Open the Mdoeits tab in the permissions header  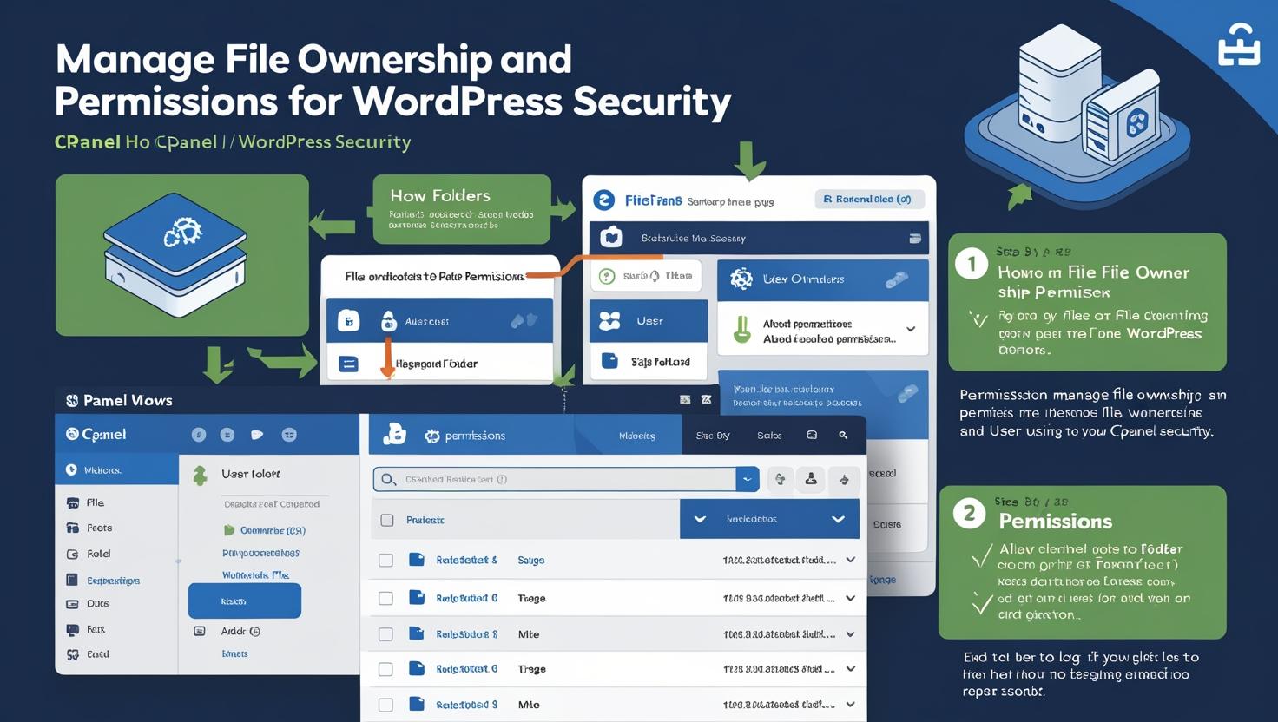point(637,436)
